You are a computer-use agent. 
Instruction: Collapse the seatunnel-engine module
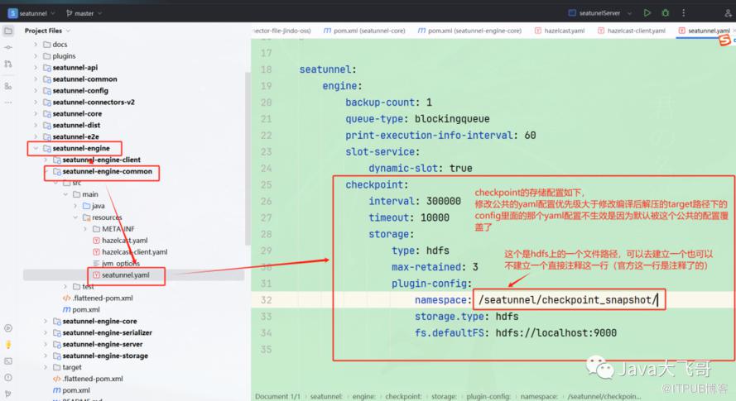(x=36, y=149)
